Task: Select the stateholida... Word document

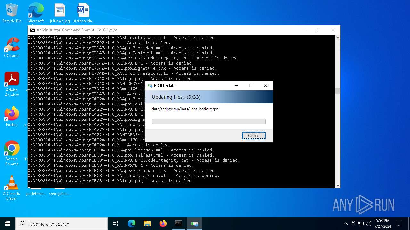Action: point(84,13)
